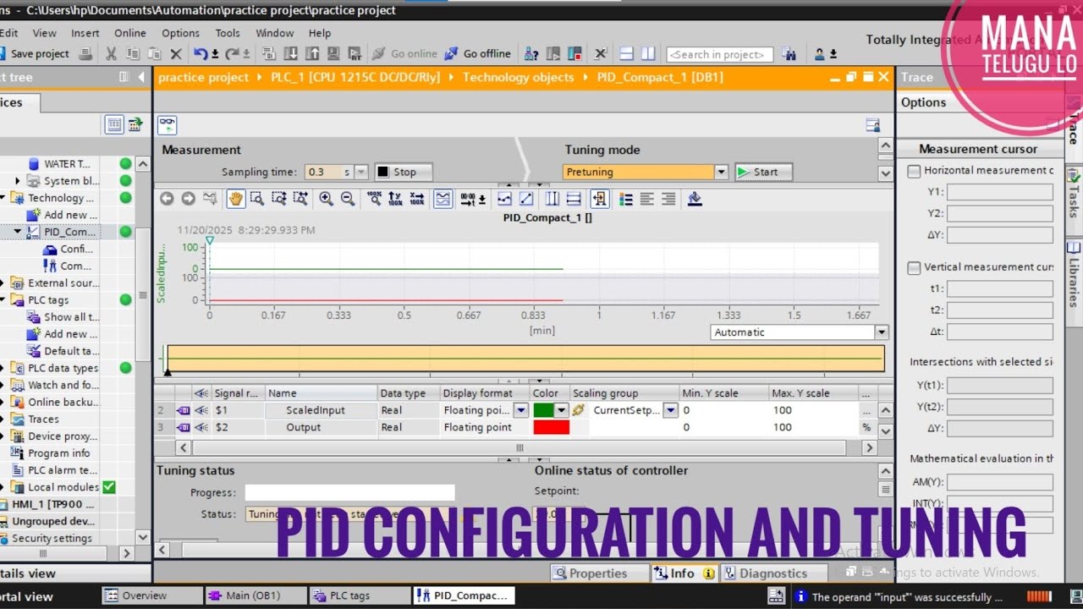Select Program info in project tree
Screen dimensions: 1083x609
58,453
